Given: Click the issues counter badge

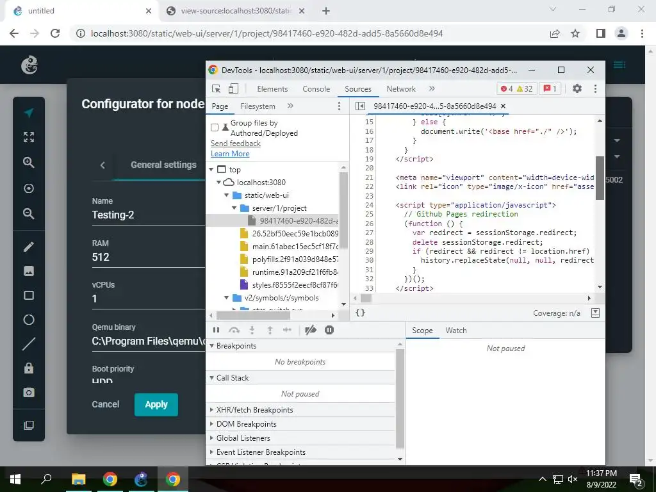Looking at the screenshot, I should [550, 88].
